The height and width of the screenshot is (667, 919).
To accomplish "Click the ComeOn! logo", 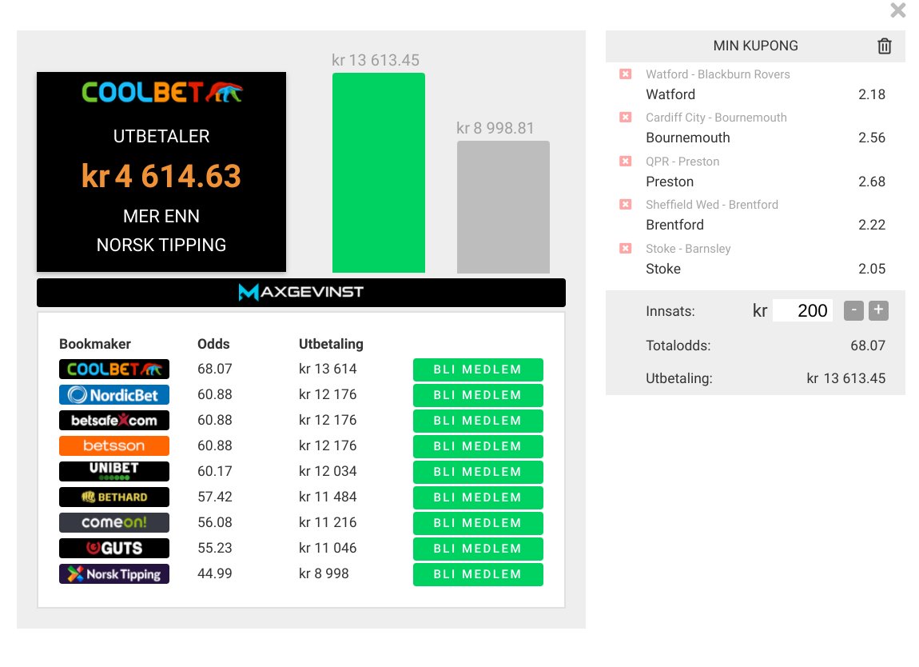I will pos(114,522).
